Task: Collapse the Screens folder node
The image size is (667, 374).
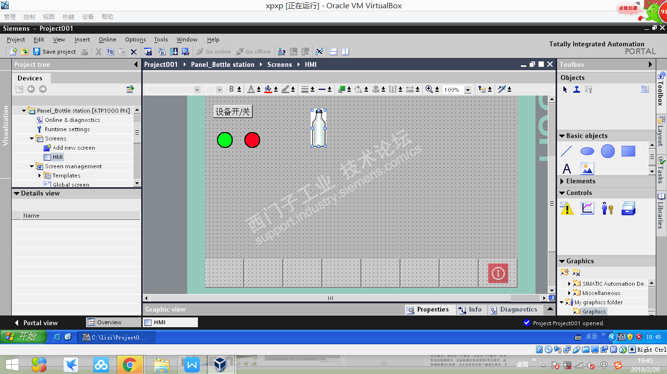Action: click(x=32, y=138)
